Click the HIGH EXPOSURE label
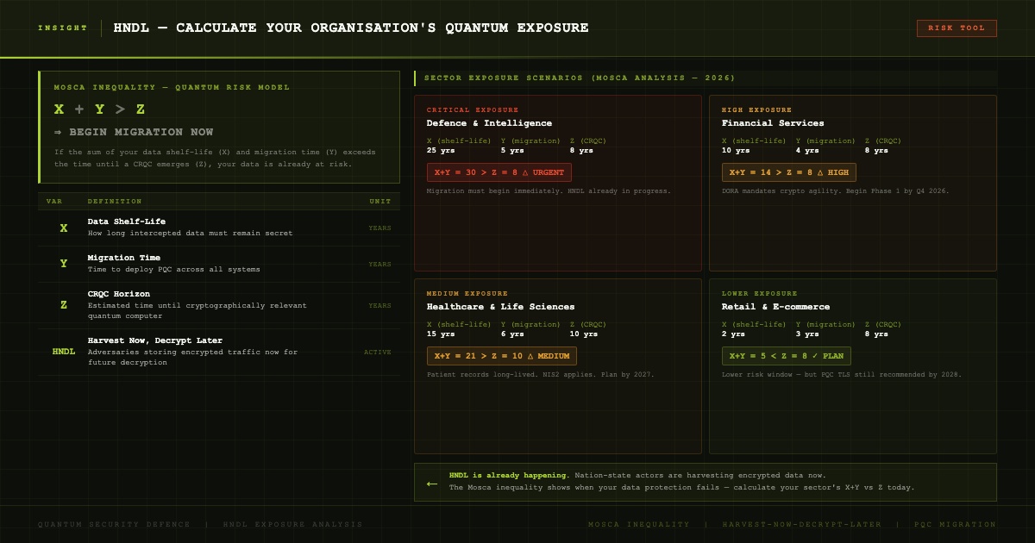Image resolution: width=1035 pixels, height=543 pixels. click(756, 110)
